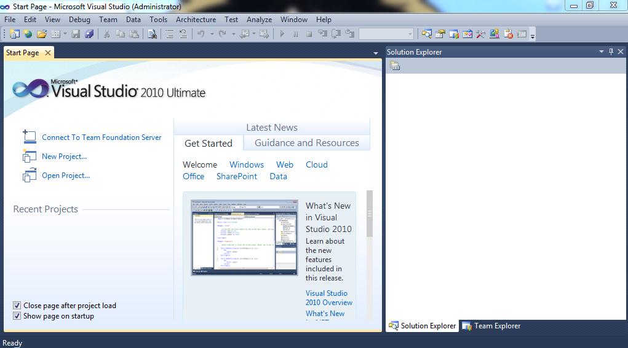Click the Step Over toolbar icon
The image size is (628, 348).
click(x=336, y=34)
